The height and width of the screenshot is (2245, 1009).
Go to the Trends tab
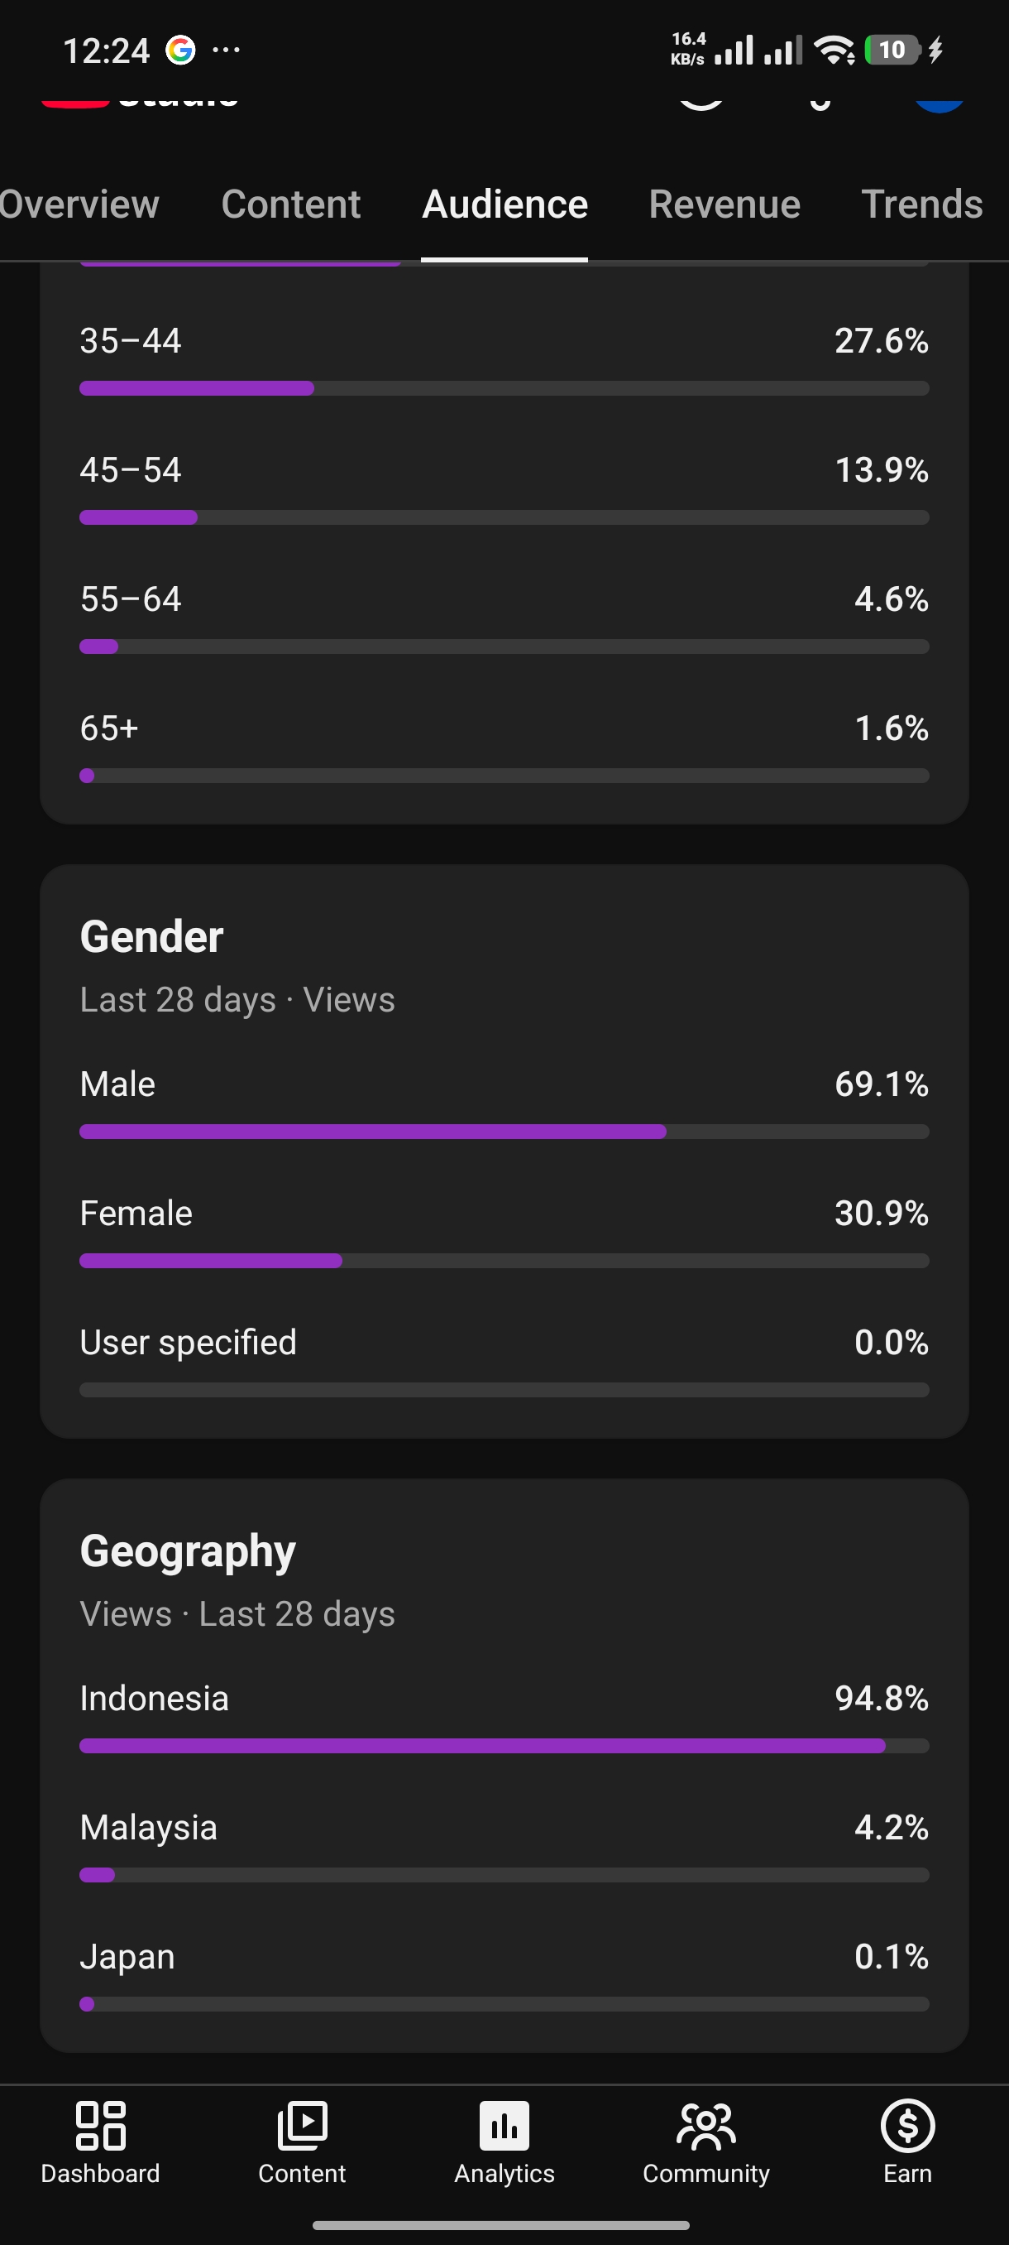pyautogui.click(x=922, y=204)
